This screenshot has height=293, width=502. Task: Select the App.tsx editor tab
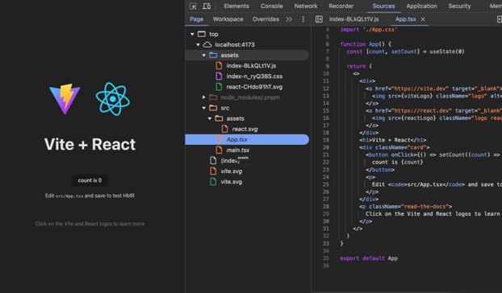tap(406, 19)
